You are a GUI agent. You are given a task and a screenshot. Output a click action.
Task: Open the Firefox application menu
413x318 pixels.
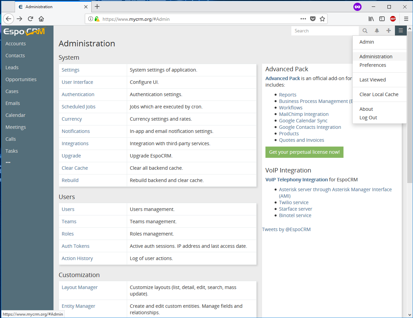pos(406,19)
